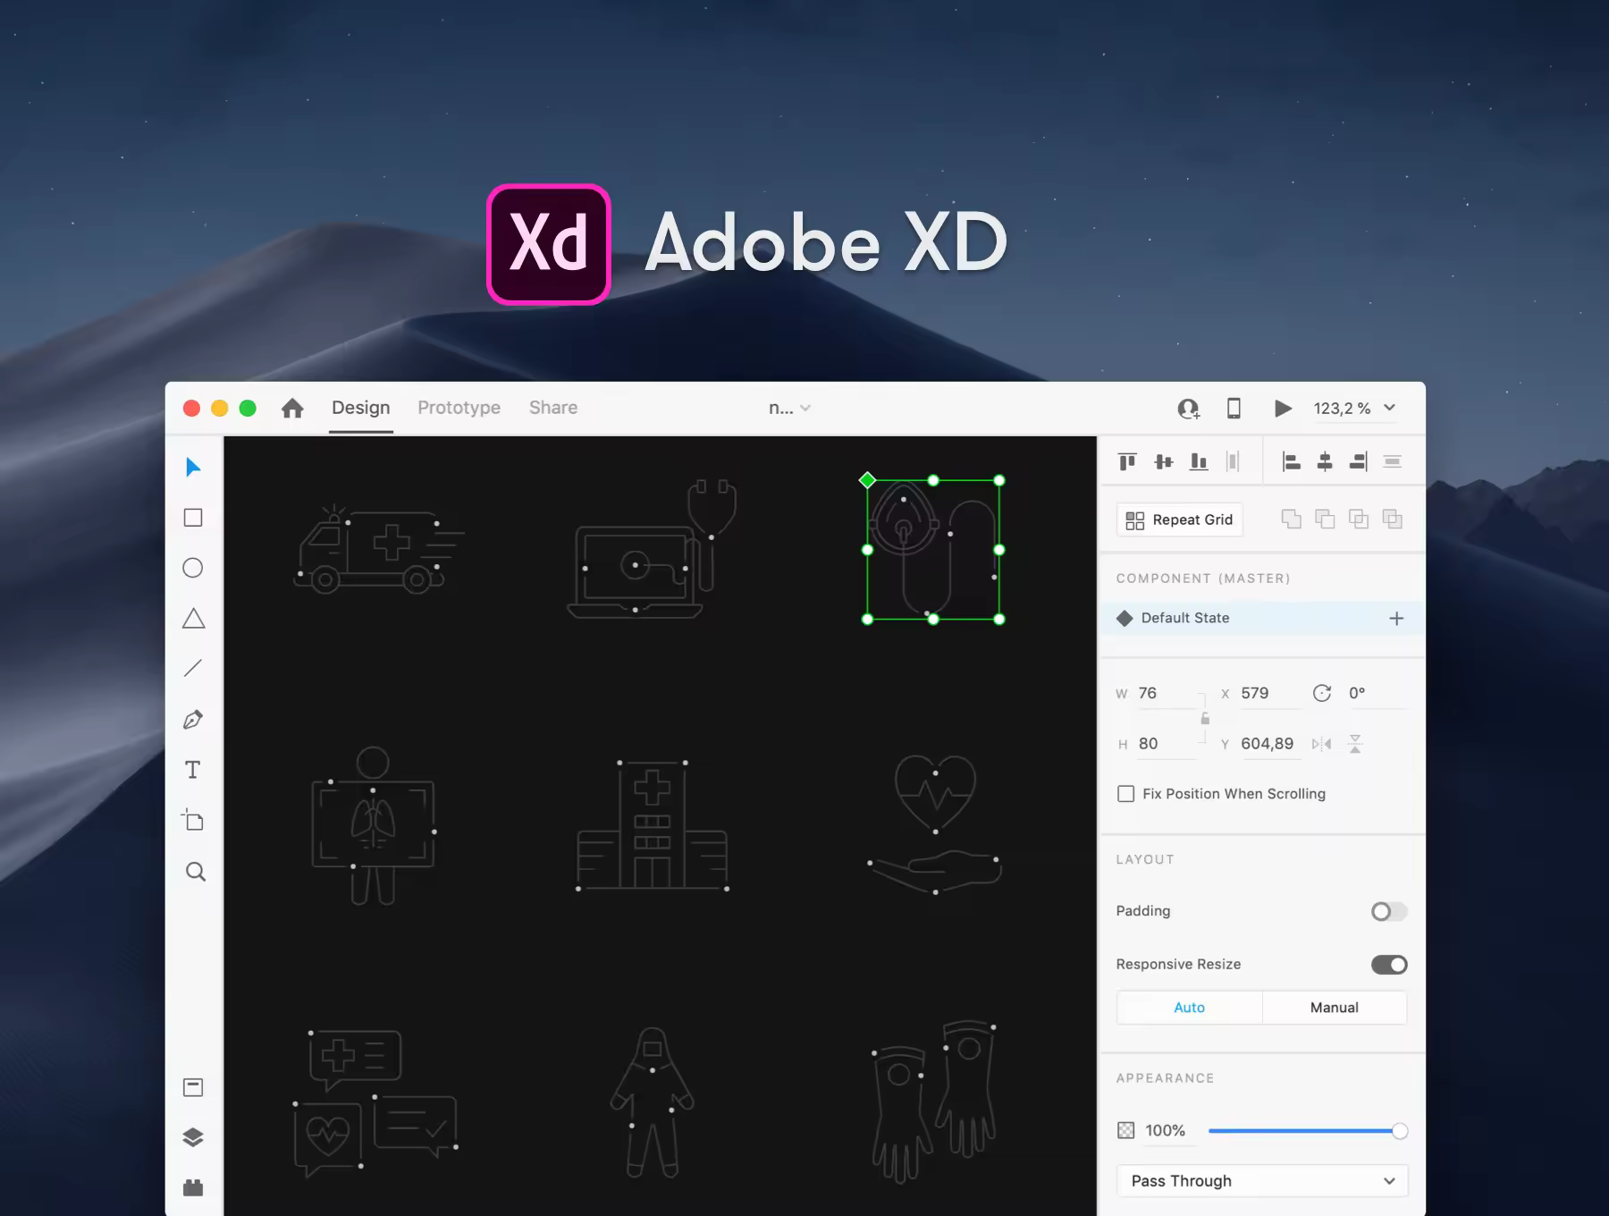Screen dimensions: 1609x1216
Task: Open the Plugins panel icon
Action: click(x=193, y=1187)
